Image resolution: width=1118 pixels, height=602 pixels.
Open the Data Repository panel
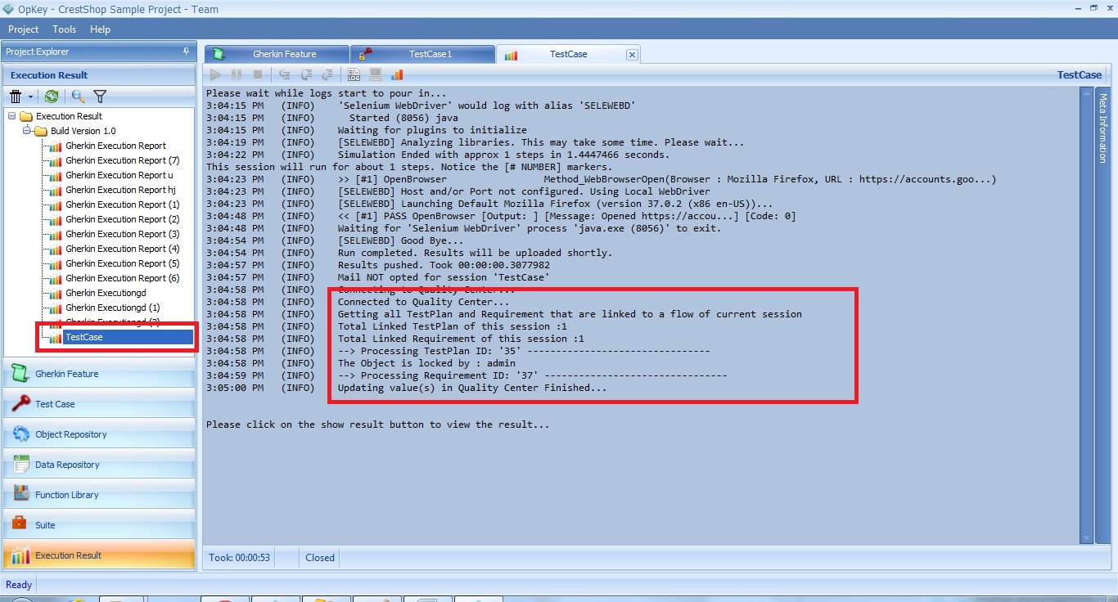pyautogui.click(x=99, y=465)
